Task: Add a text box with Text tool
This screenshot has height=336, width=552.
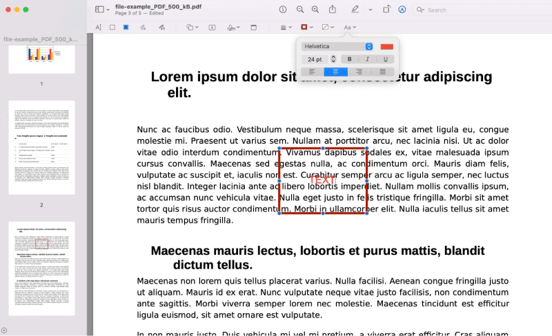Action: point(212,28)
